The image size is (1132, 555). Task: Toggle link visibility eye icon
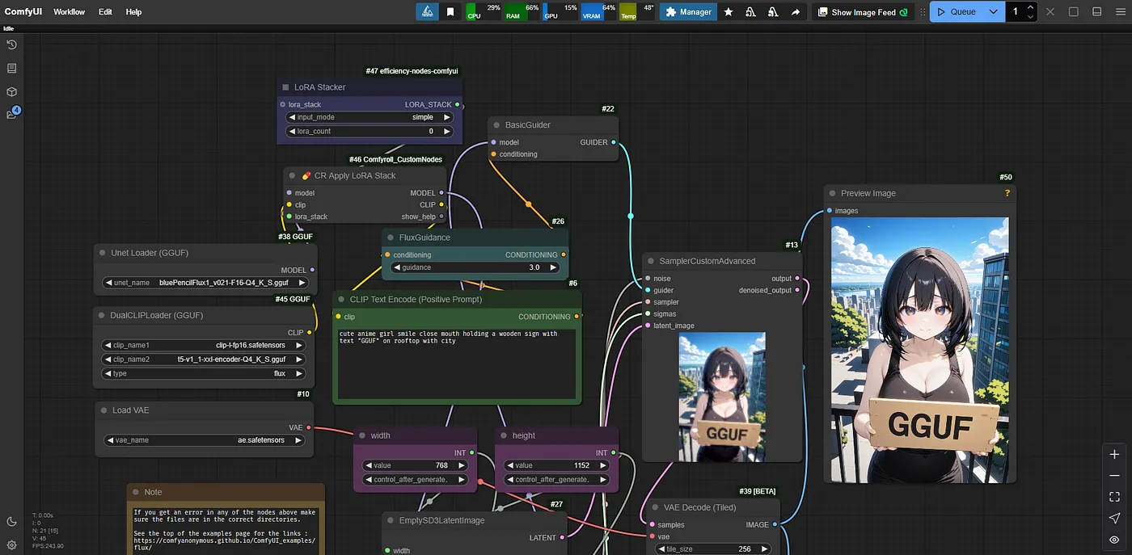click(x=1114, y=539)
